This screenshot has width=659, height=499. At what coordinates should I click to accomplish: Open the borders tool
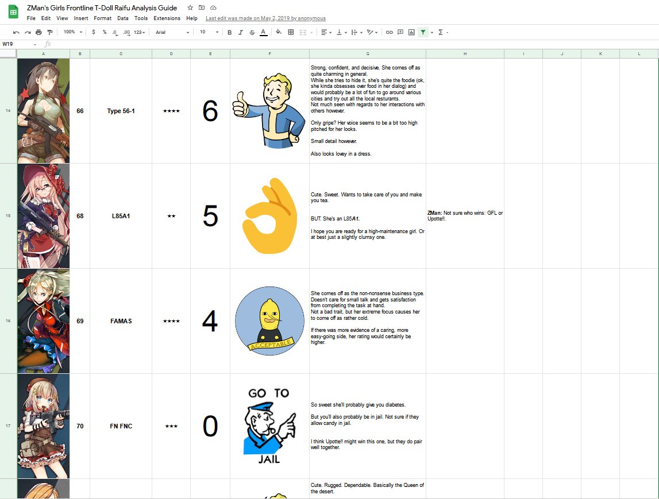(290, 32)
